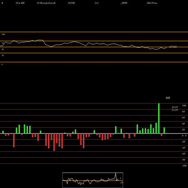Click the '19' value in mini chart
Viewport: 188px width, 188px height.
click(x=121, y=183)
